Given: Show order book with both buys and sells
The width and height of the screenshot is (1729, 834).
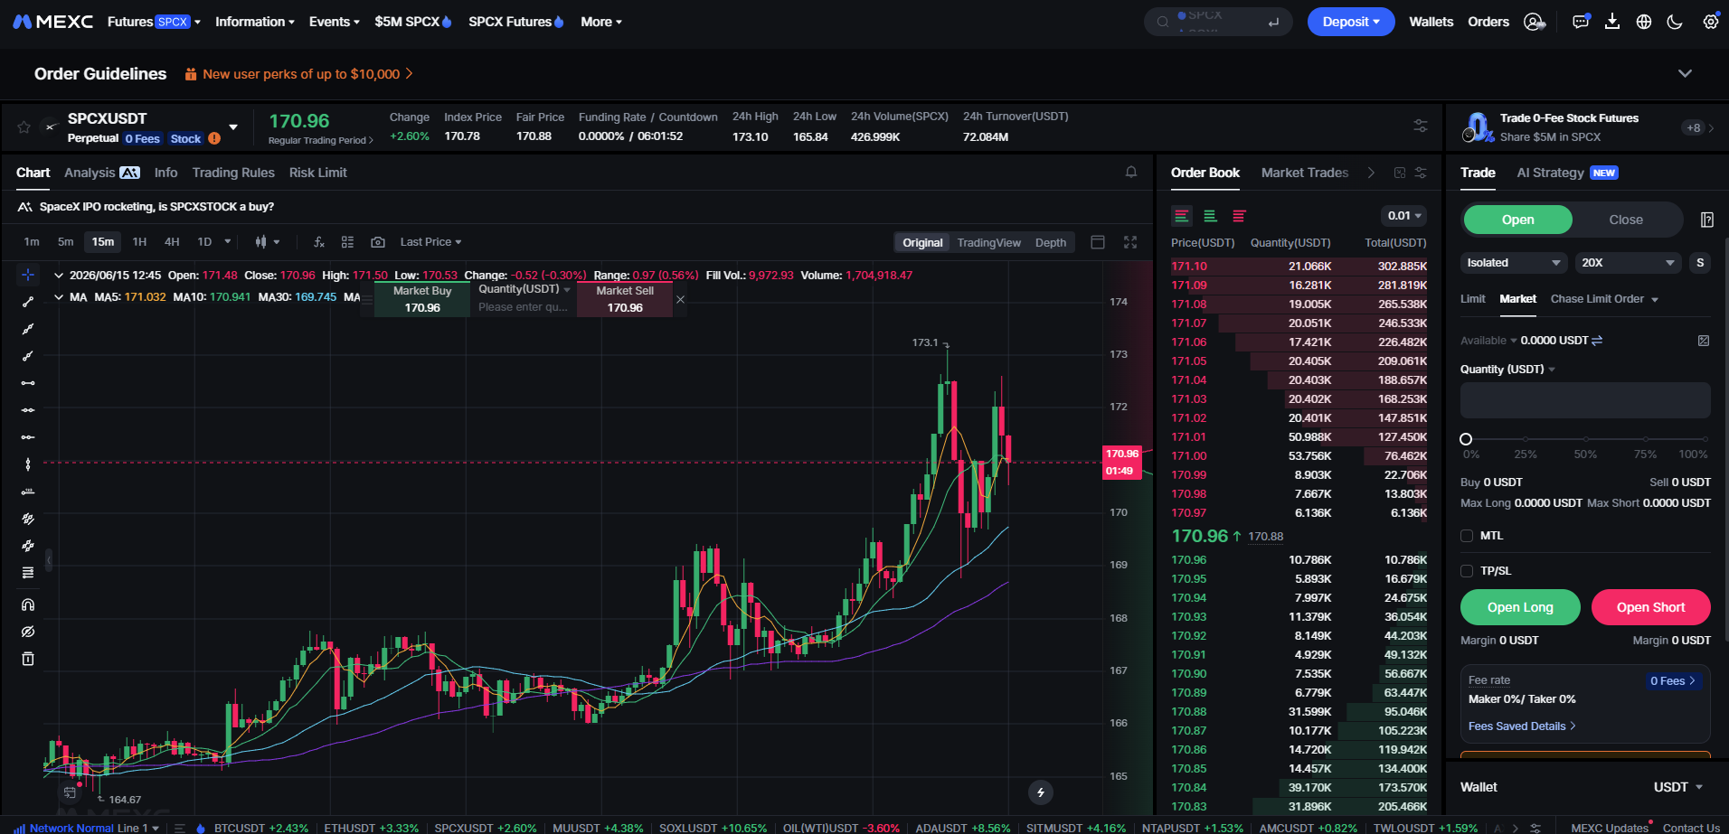Looking at the screenshot, I should tap(1182, 216).
